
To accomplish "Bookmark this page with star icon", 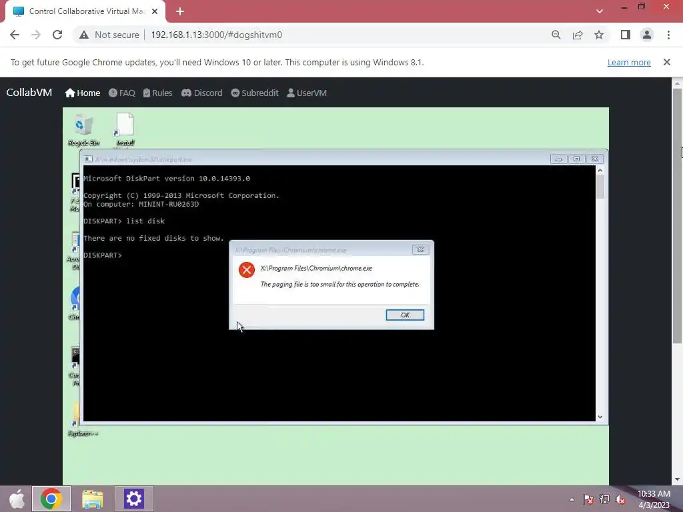I will [x=599, y=35].
